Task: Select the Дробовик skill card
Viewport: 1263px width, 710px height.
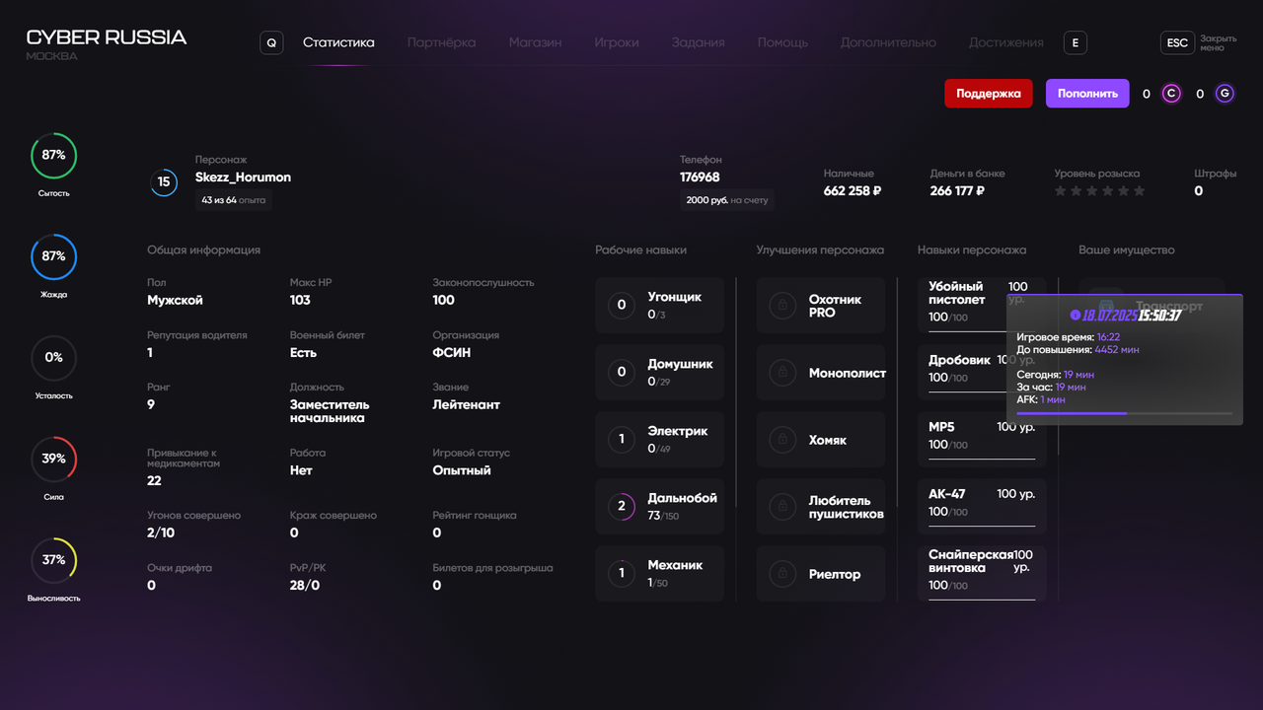Action: 982,371
